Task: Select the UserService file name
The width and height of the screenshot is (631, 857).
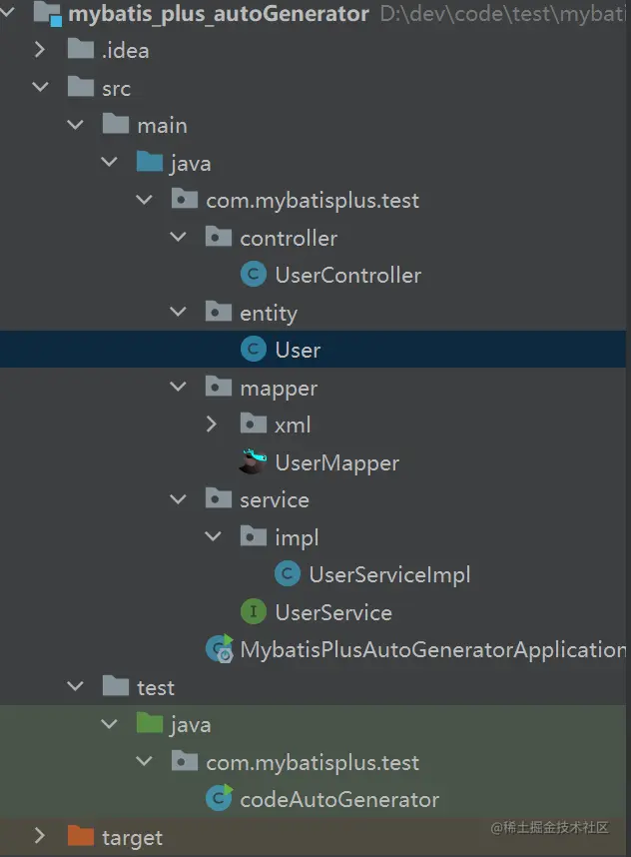Action: (333, 612)
